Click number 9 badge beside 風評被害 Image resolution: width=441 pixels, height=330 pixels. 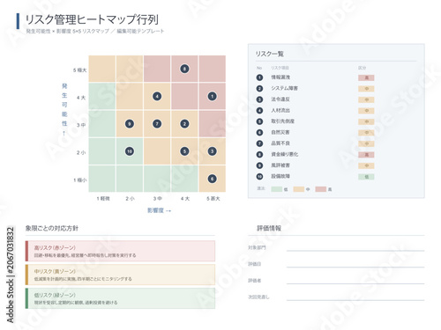click(x=259, y=165)
